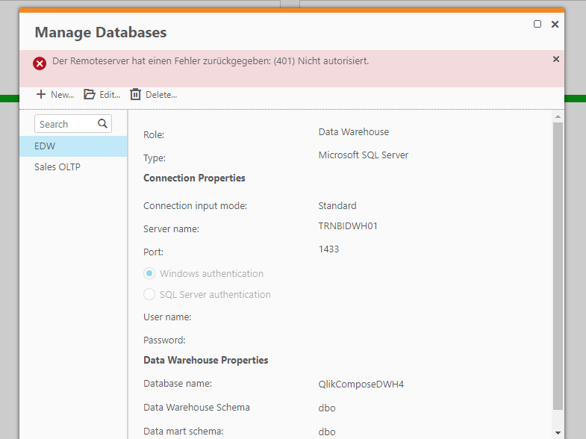This screenshot has height=439, width=586.
Task: Close the Manage Databases dialog
Action: 555,25
